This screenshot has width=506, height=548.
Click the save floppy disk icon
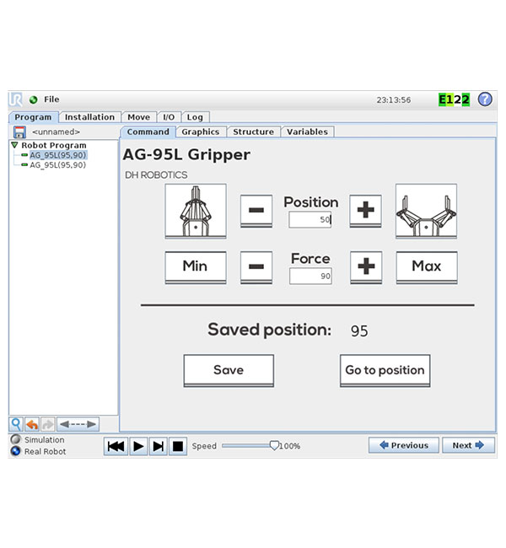pyautogui.click(x=19, y=132)
